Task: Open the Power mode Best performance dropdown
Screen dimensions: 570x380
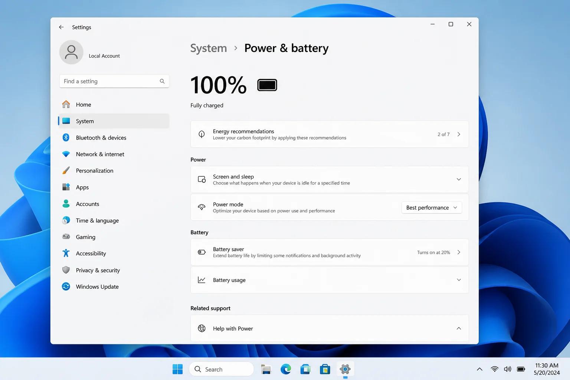Action: click(432, 207)
